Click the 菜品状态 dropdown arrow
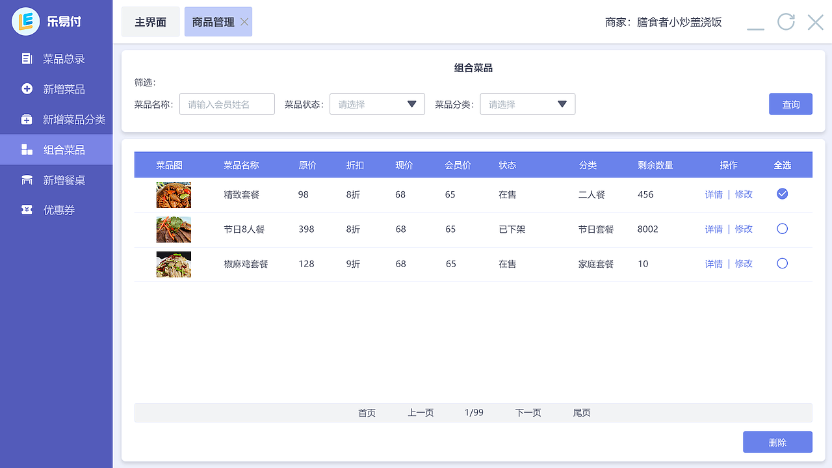Viewport: 832px width, 468px height. coord(412,103)
